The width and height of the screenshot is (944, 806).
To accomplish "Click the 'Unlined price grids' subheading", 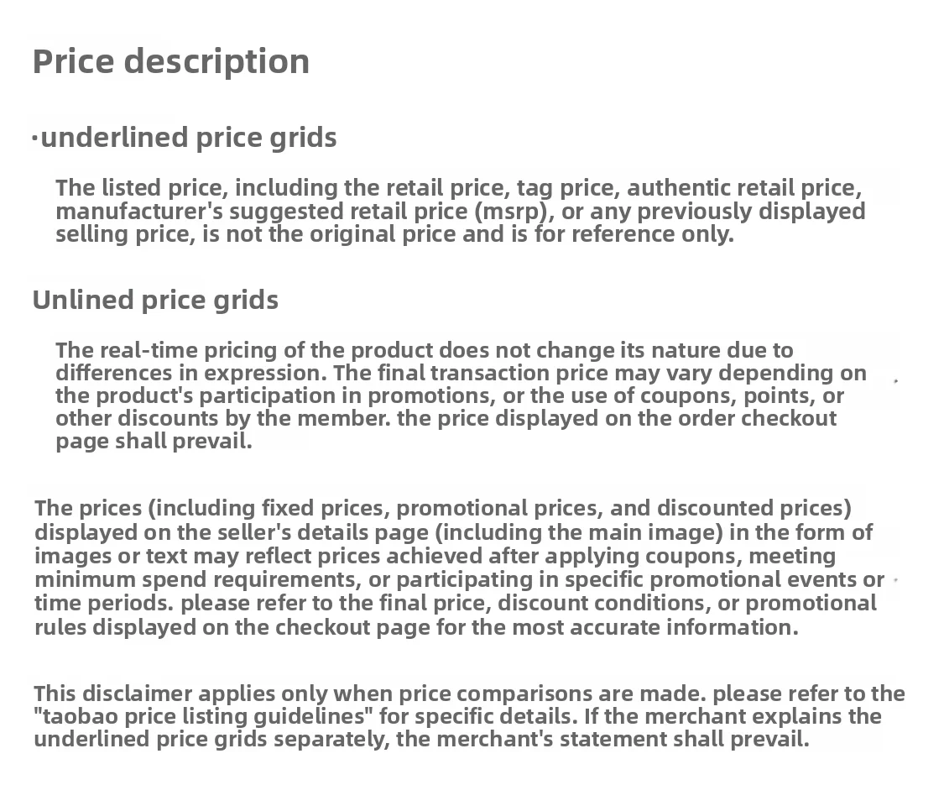I will pyautogui.click(x=155, y=300).
